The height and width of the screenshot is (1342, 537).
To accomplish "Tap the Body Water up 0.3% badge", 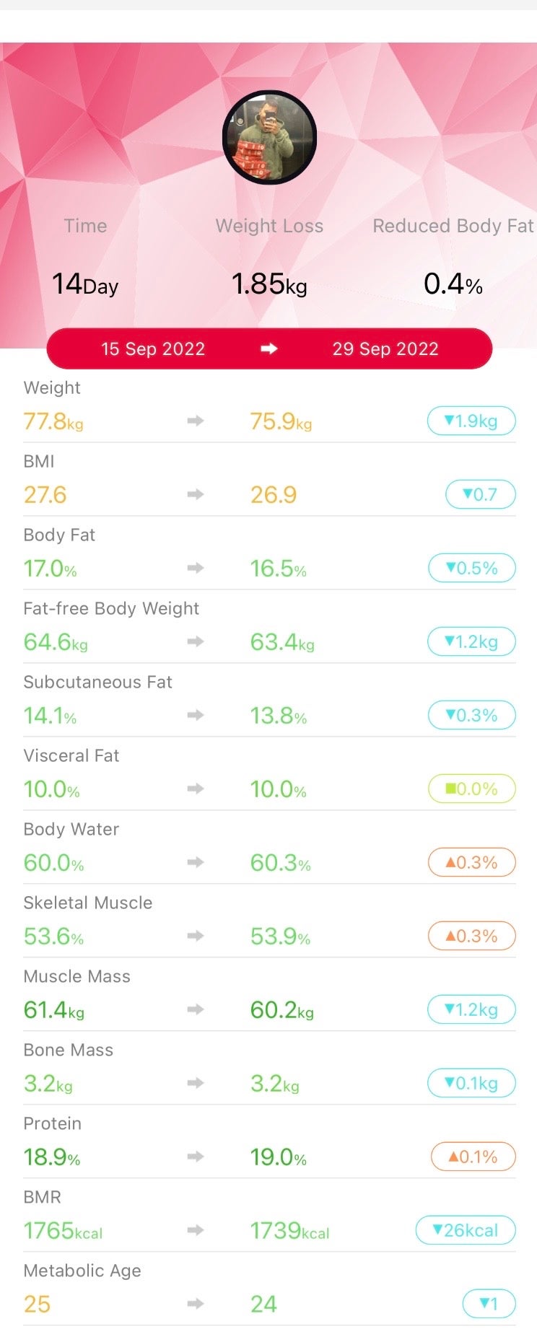I will click(x=472, y=862).
